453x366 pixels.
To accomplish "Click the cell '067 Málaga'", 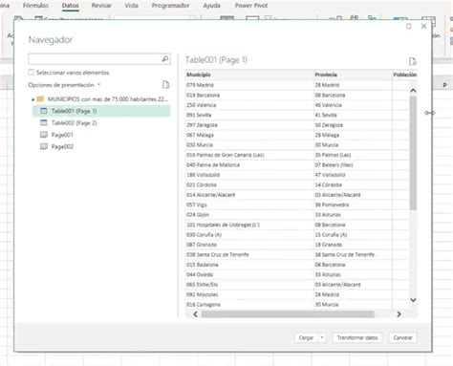I will (249, 135).
